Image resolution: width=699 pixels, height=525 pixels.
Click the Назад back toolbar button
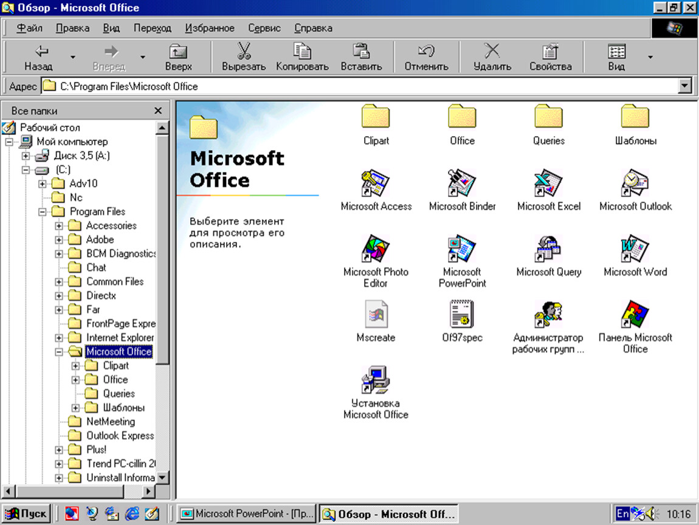tap(39, 58)
